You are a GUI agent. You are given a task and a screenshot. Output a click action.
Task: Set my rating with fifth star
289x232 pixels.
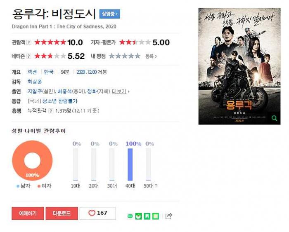click(137, 56)
